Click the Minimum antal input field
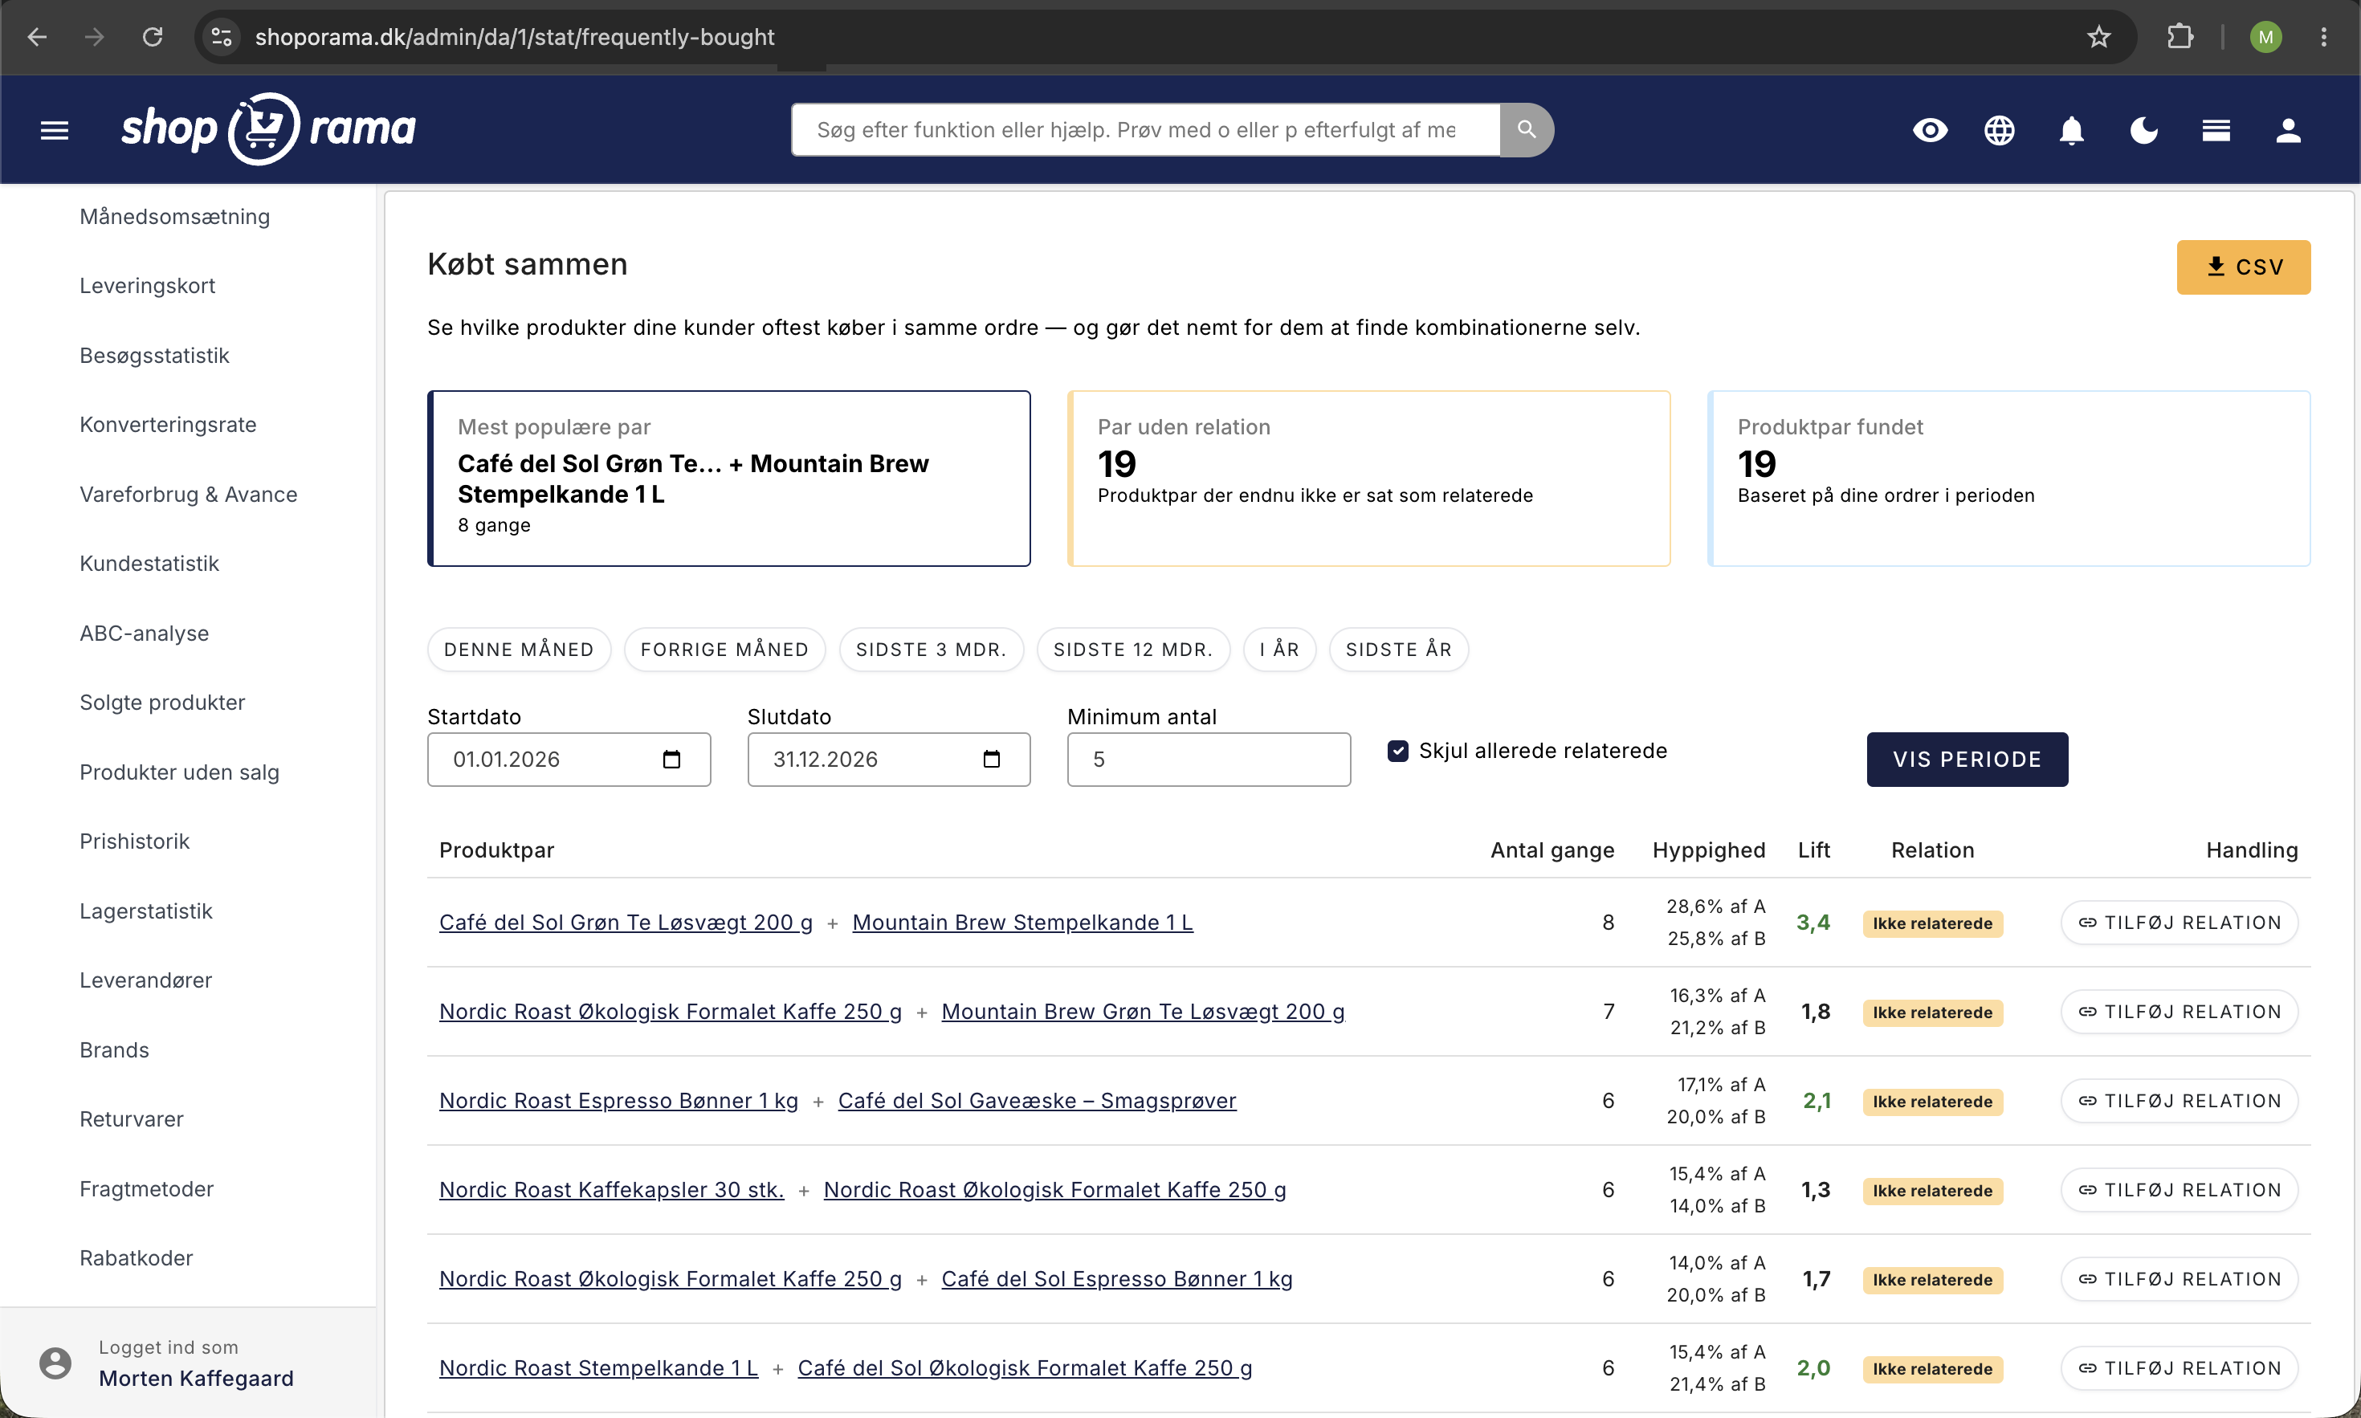2361x1418 pixels. 1209,760
